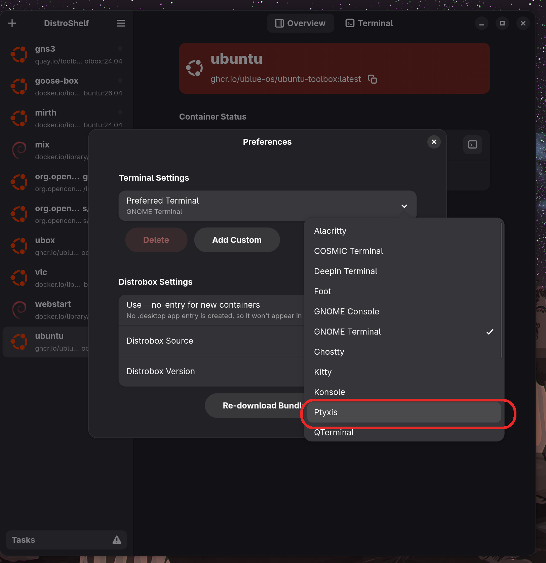This screenshot has height=563, width=546.
Task: Click the mirth container icon
Action: point(19,118)
